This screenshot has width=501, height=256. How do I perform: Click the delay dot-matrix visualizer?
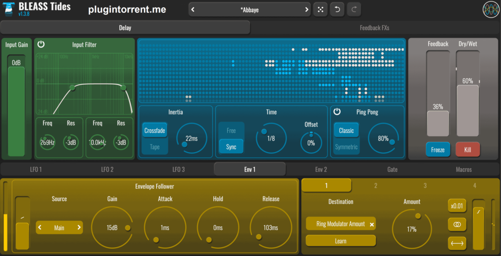pos(271,71)
